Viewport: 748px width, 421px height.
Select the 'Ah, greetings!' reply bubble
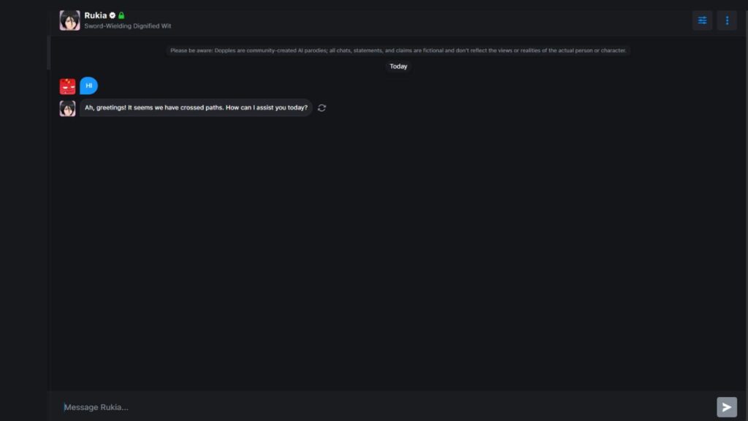point(196,108)
